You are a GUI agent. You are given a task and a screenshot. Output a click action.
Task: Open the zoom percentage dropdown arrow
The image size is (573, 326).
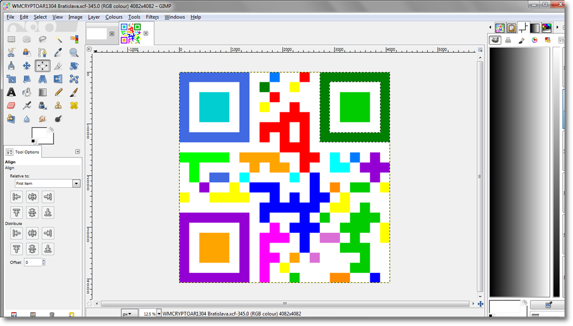point(159,314)
